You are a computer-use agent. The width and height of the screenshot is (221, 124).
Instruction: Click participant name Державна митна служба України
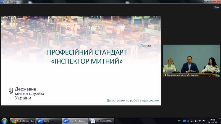182,75
